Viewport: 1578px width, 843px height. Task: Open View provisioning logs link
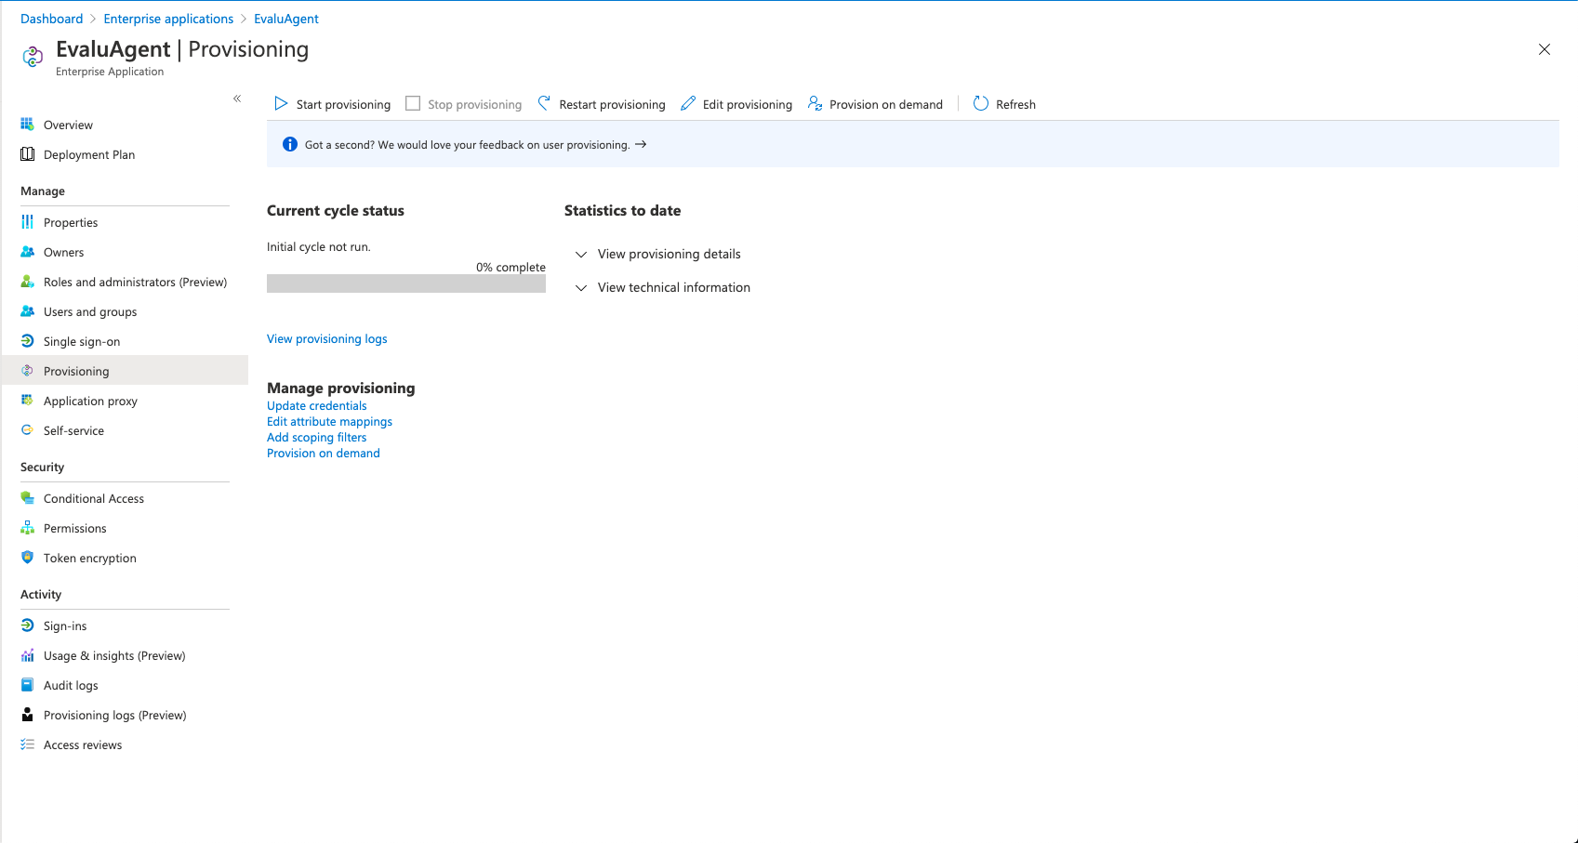[327, 338]
